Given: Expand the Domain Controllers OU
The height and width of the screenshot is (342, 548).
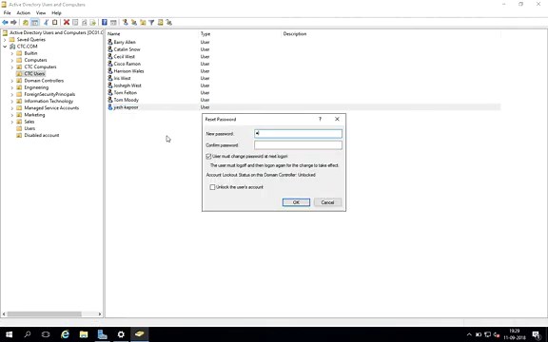Looking at the screenshot, I should point(11,81).
